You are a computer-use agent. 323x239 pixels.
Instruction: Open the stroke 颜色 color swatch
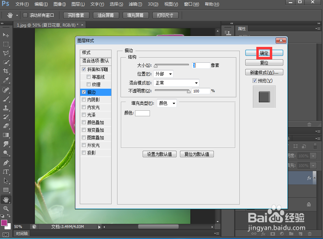point(142,113)
